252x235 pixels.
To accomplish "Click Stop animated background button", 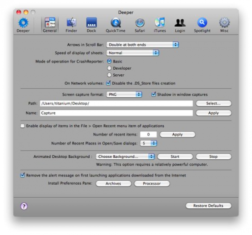I will (214, 157).
